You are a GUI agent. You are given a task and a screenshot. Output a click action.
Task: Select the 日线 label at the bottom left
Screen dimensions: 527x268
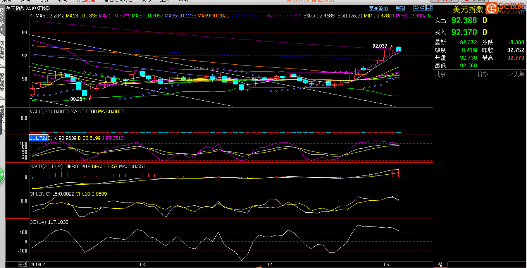(x=23, y=265)
